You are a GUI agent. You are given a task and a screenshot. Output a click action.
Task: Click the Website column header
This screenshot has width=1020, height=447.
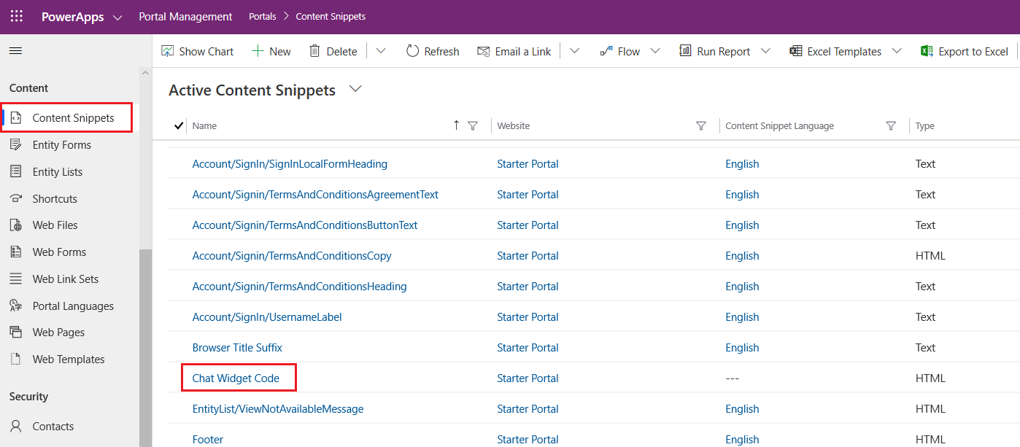point(513,126)
